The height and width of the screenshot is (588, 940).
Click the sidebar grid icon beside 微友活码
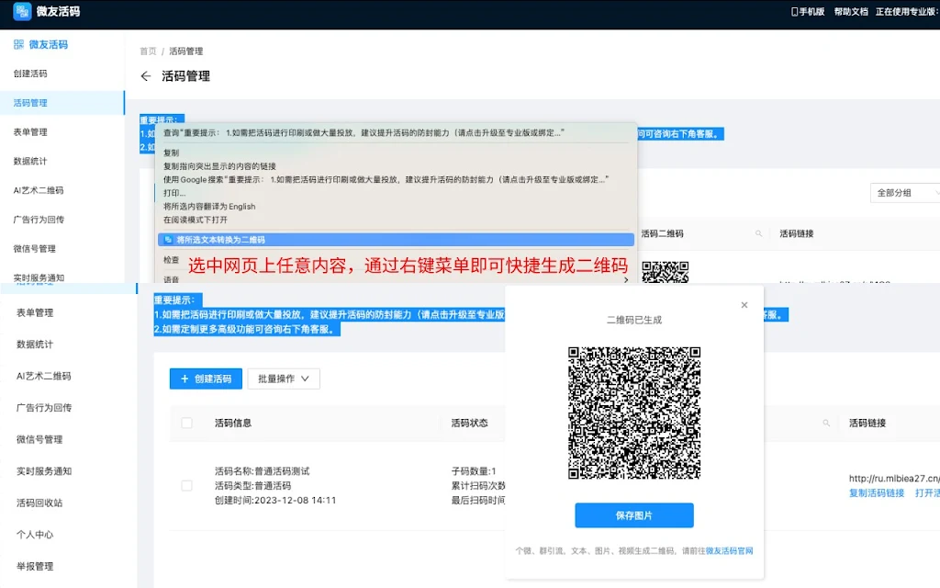point(18,44)
